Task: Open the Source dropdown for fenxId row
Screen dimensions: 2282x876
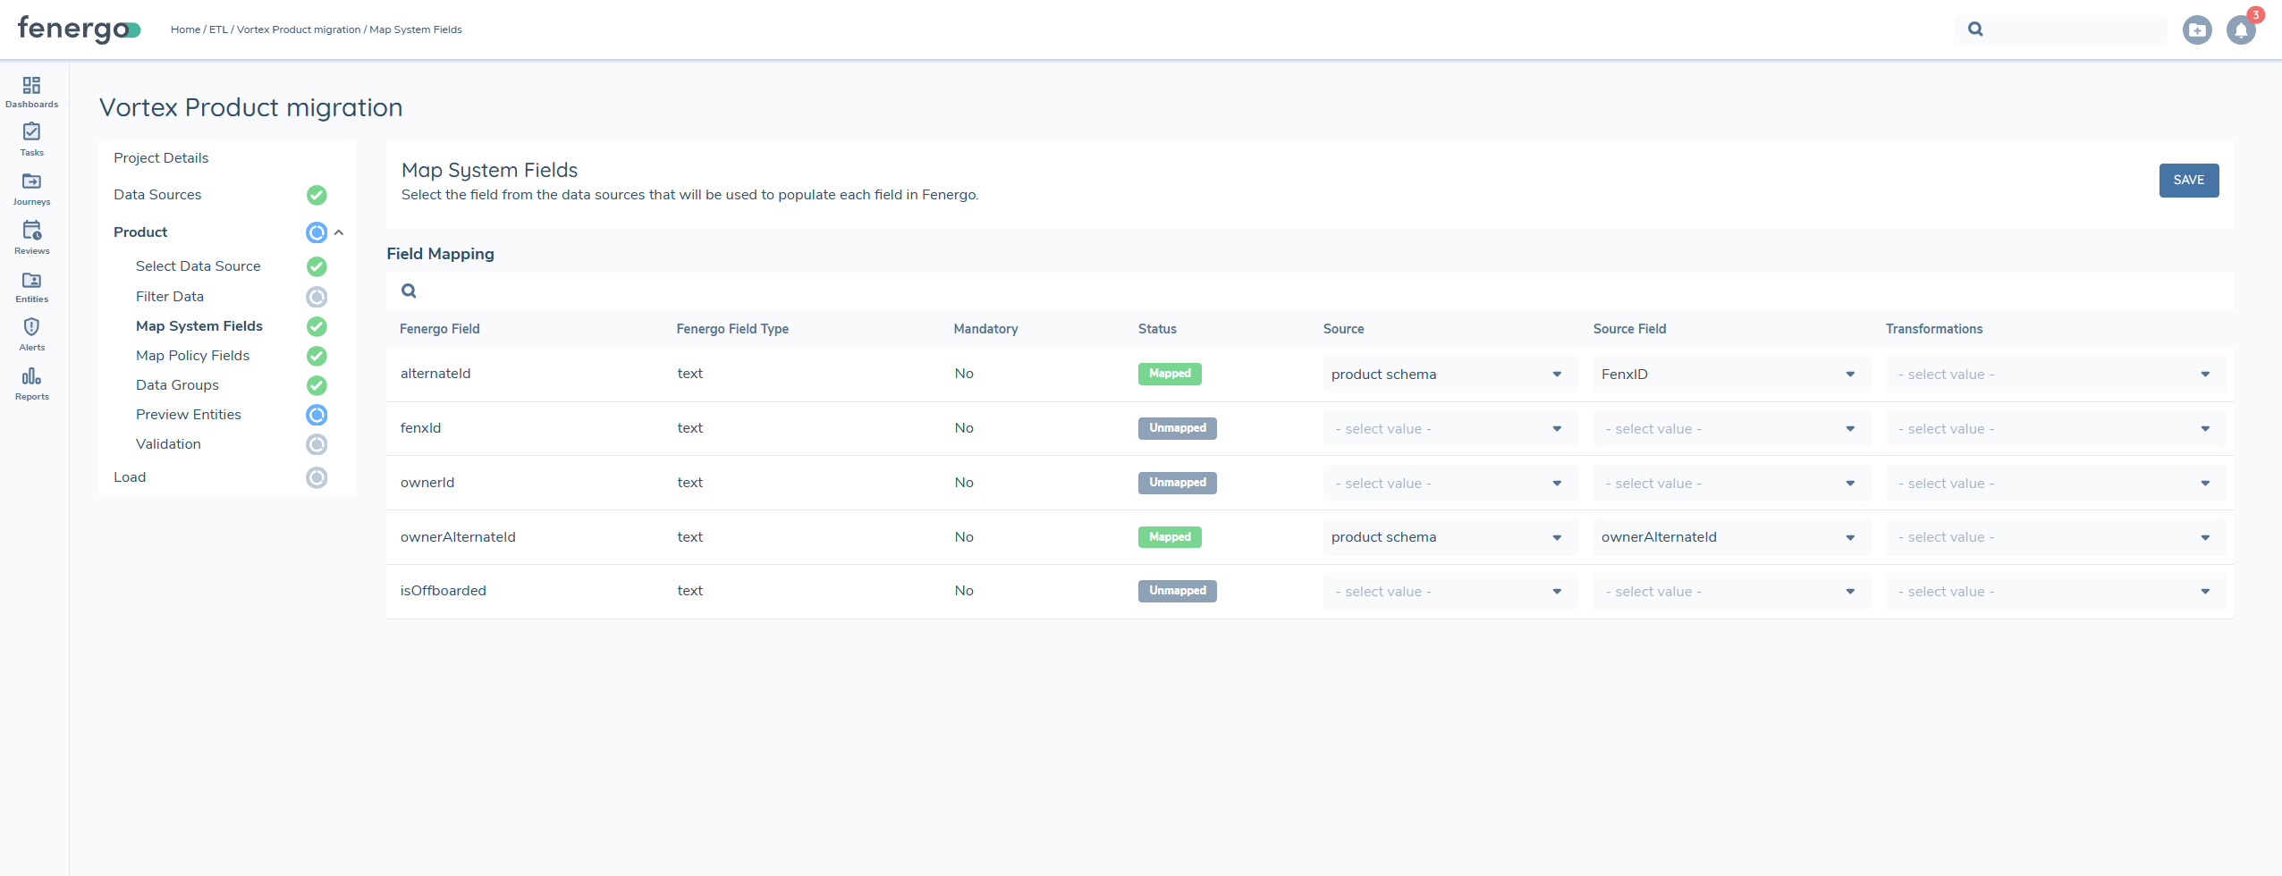Action: click(1447, 428)
